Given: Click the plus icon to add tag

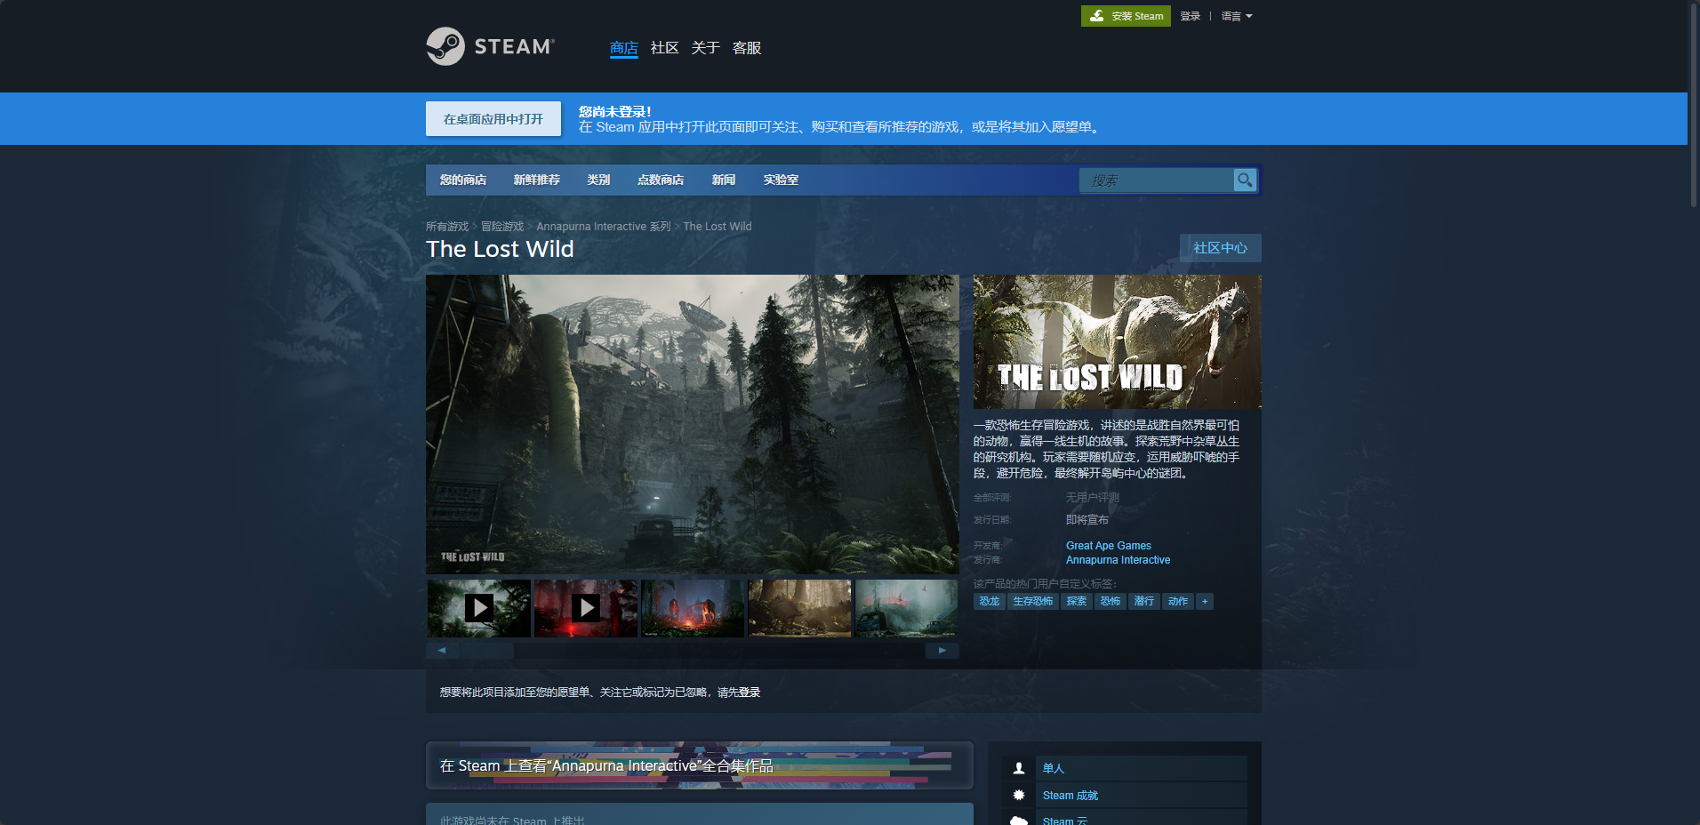Looking at the screenshot, I should pyautogui.click(x=1205, y=602).
